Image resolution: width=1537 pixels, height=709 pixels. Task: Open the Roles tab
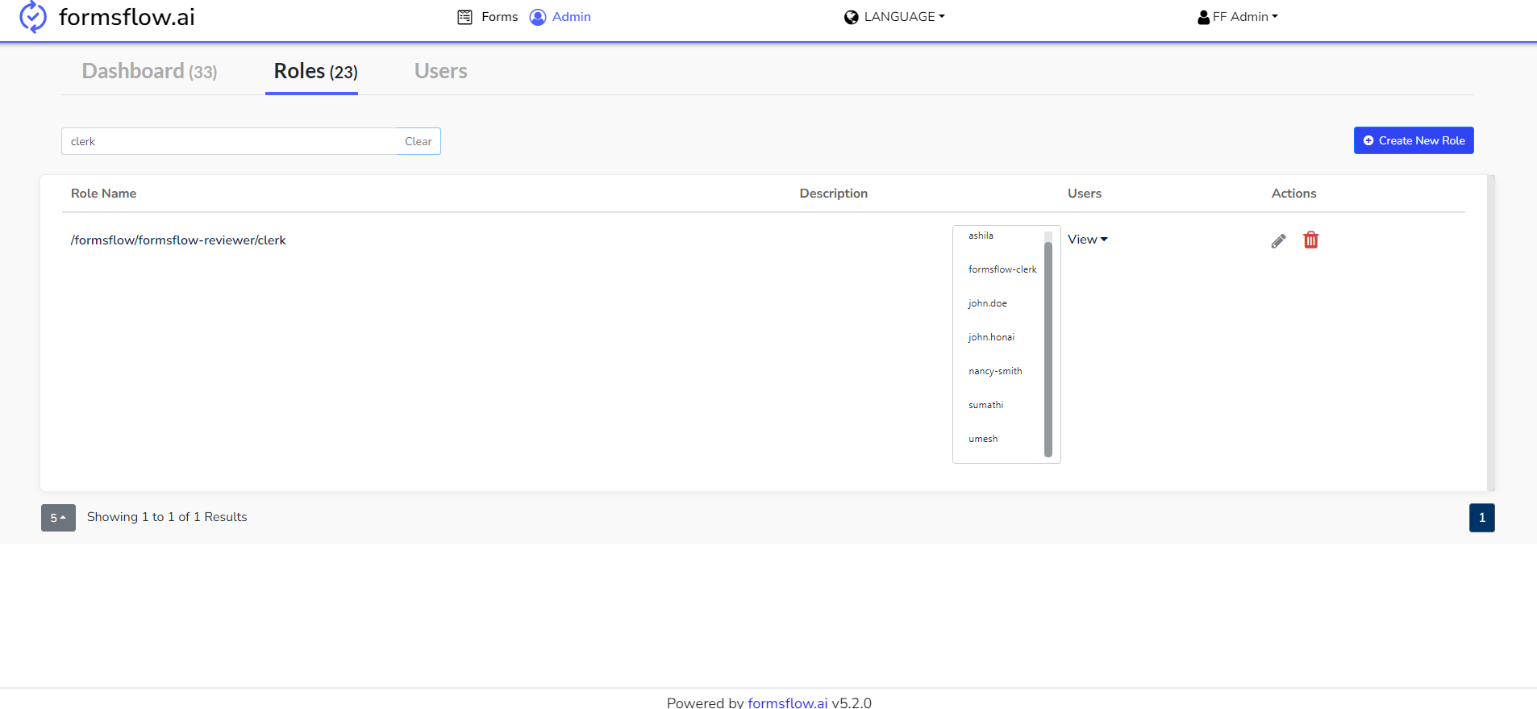point(315,71)
